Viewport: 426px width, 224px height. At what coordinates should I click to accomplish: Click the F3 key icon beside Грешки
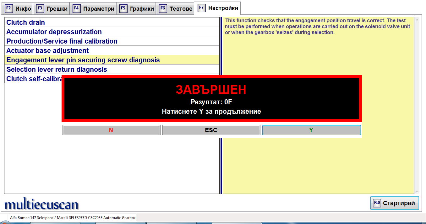point(40,8)
